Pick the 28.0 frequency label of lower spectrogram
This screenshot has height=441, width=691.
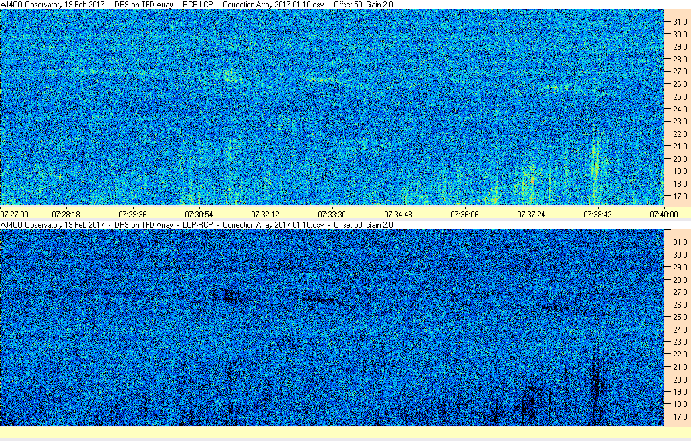point(680,280)
